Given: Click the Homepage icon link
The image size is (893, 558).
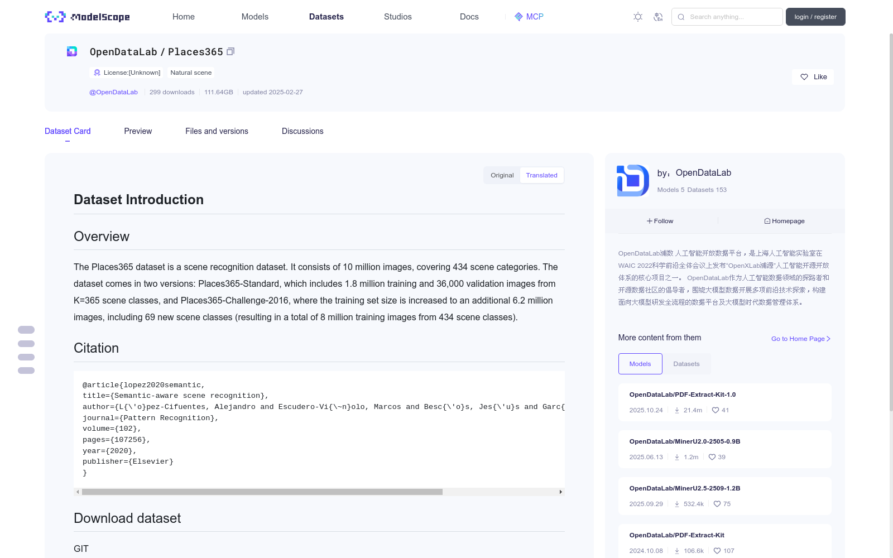Looking at the screenshot, I should click(x=784, y=221).
